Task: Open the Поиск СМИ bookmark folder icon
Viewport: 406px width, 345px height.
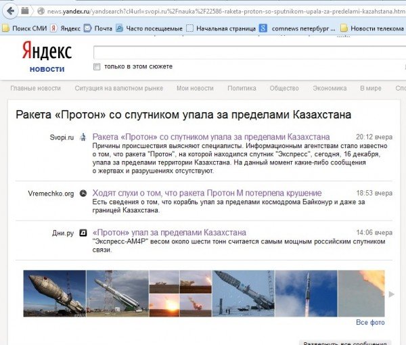Action: click(5, 28)
